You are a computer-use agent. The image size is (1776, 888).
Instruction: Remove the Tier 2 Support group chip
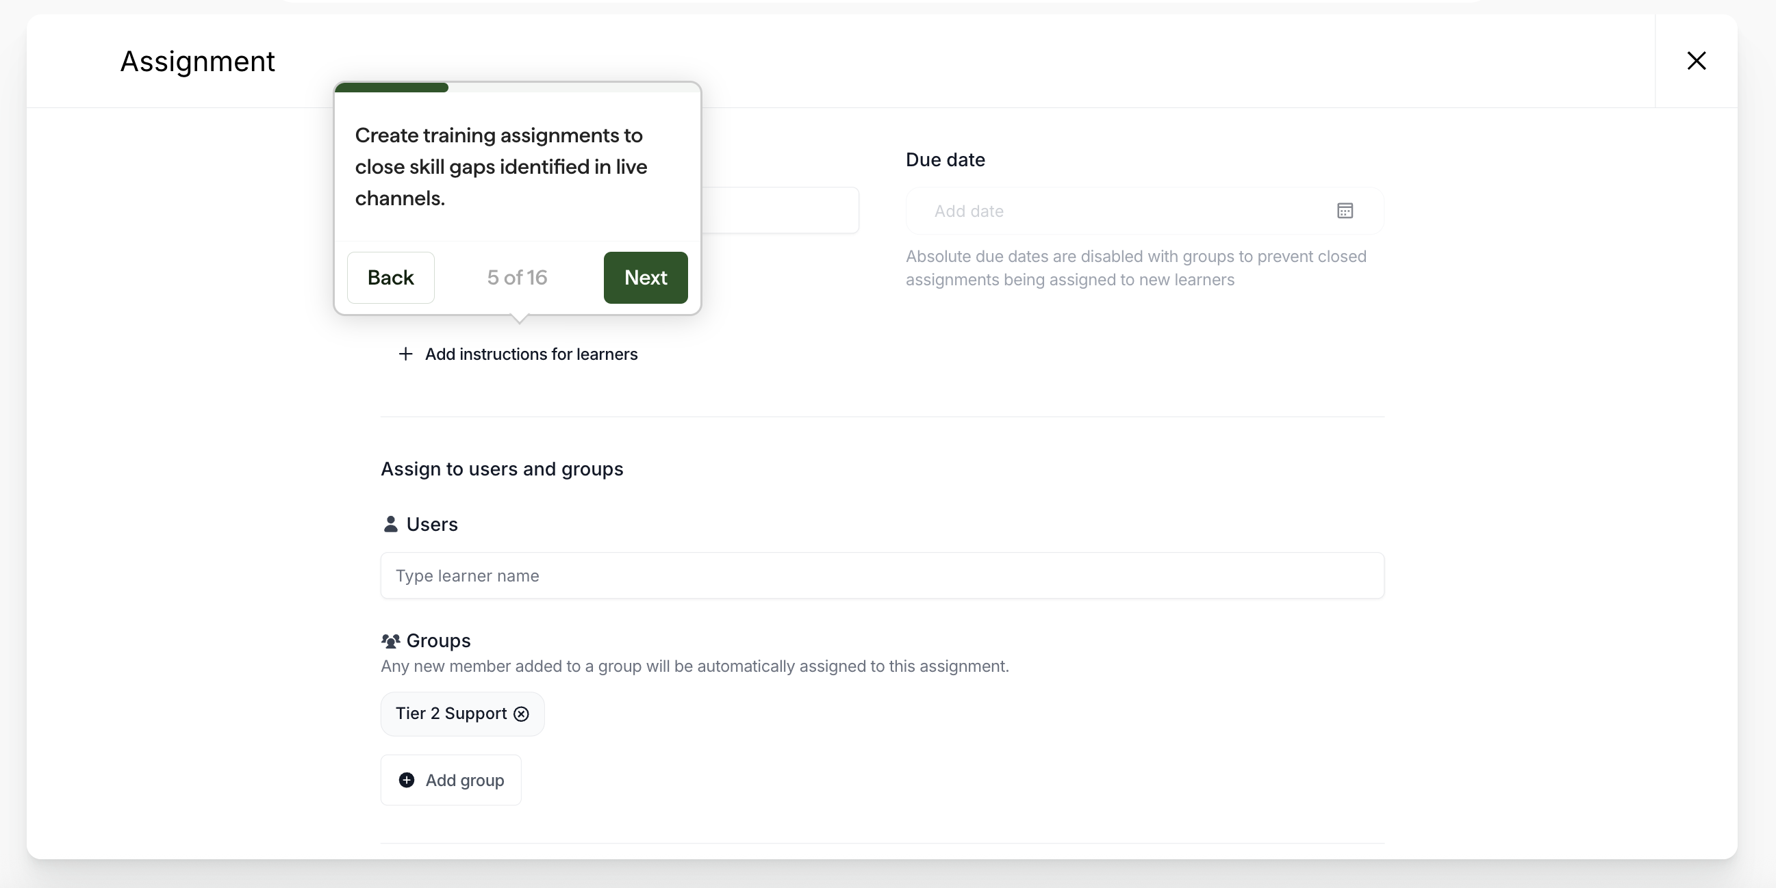click(x=521, y=714)
